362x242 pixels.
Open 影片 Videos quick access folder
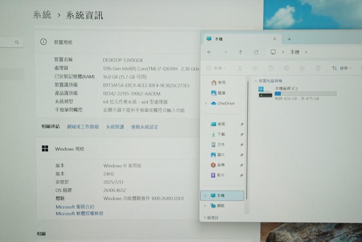pos(218,175)
